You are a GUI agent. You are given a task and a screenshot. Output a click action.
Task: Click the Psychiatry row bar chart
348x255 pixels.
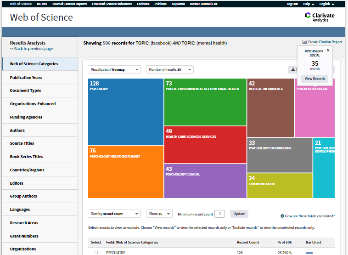309,253
